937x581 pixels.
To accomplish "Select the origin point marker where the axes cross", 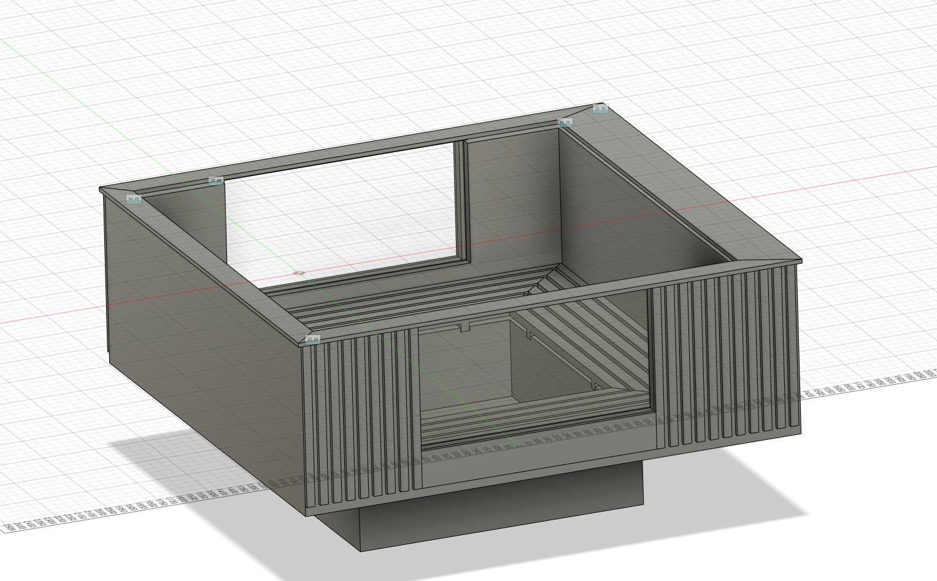I will pyautogui.click(x=299, y=272).
